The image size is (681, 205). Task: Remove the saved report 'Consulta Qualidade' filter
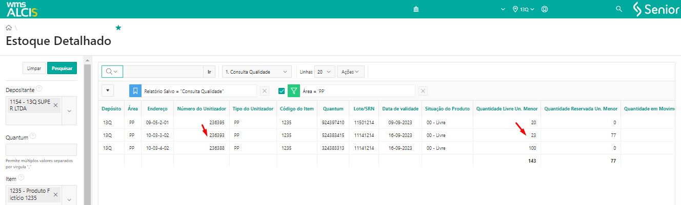(x=265, y=91)
